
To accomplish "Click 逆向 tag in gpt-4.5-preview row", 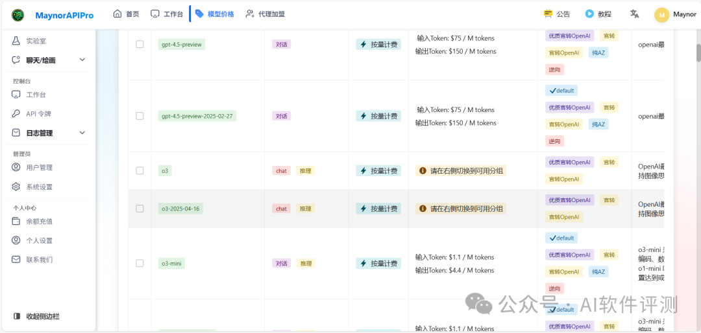I will coord(555,69).
